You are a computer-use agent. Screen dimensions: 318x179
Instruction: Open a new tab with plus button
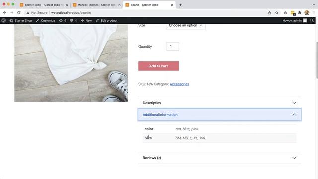180,5
